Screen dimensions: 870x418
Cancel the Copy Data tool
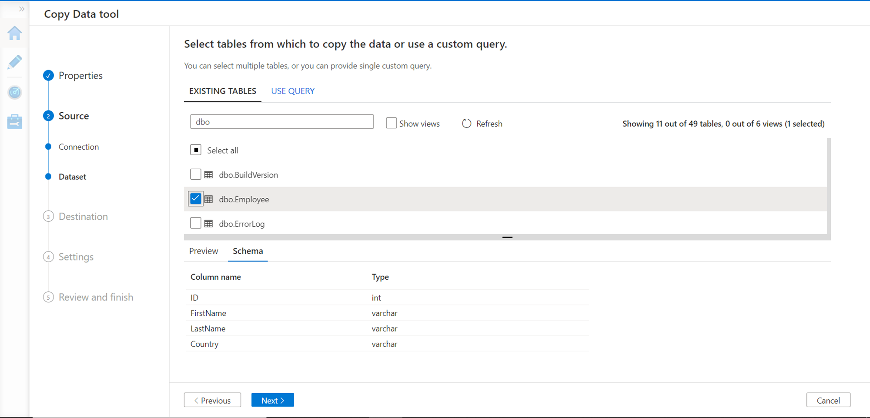828,400
